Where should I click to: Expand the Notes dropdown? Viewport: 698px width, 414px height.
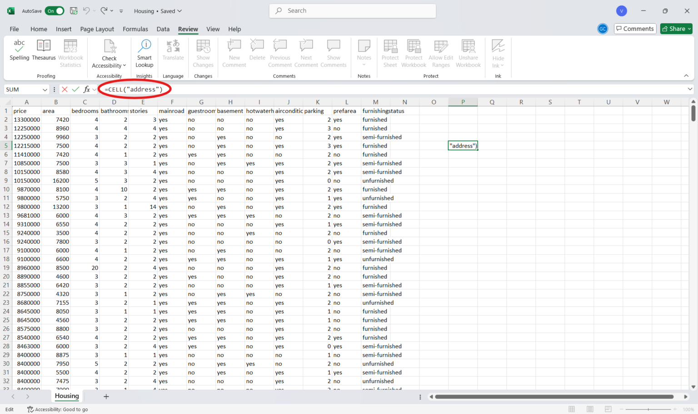(364, 64)
